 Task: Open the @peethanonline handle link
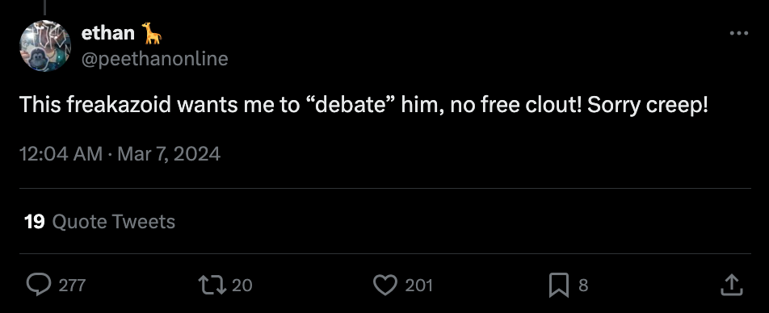click(154, 59)
